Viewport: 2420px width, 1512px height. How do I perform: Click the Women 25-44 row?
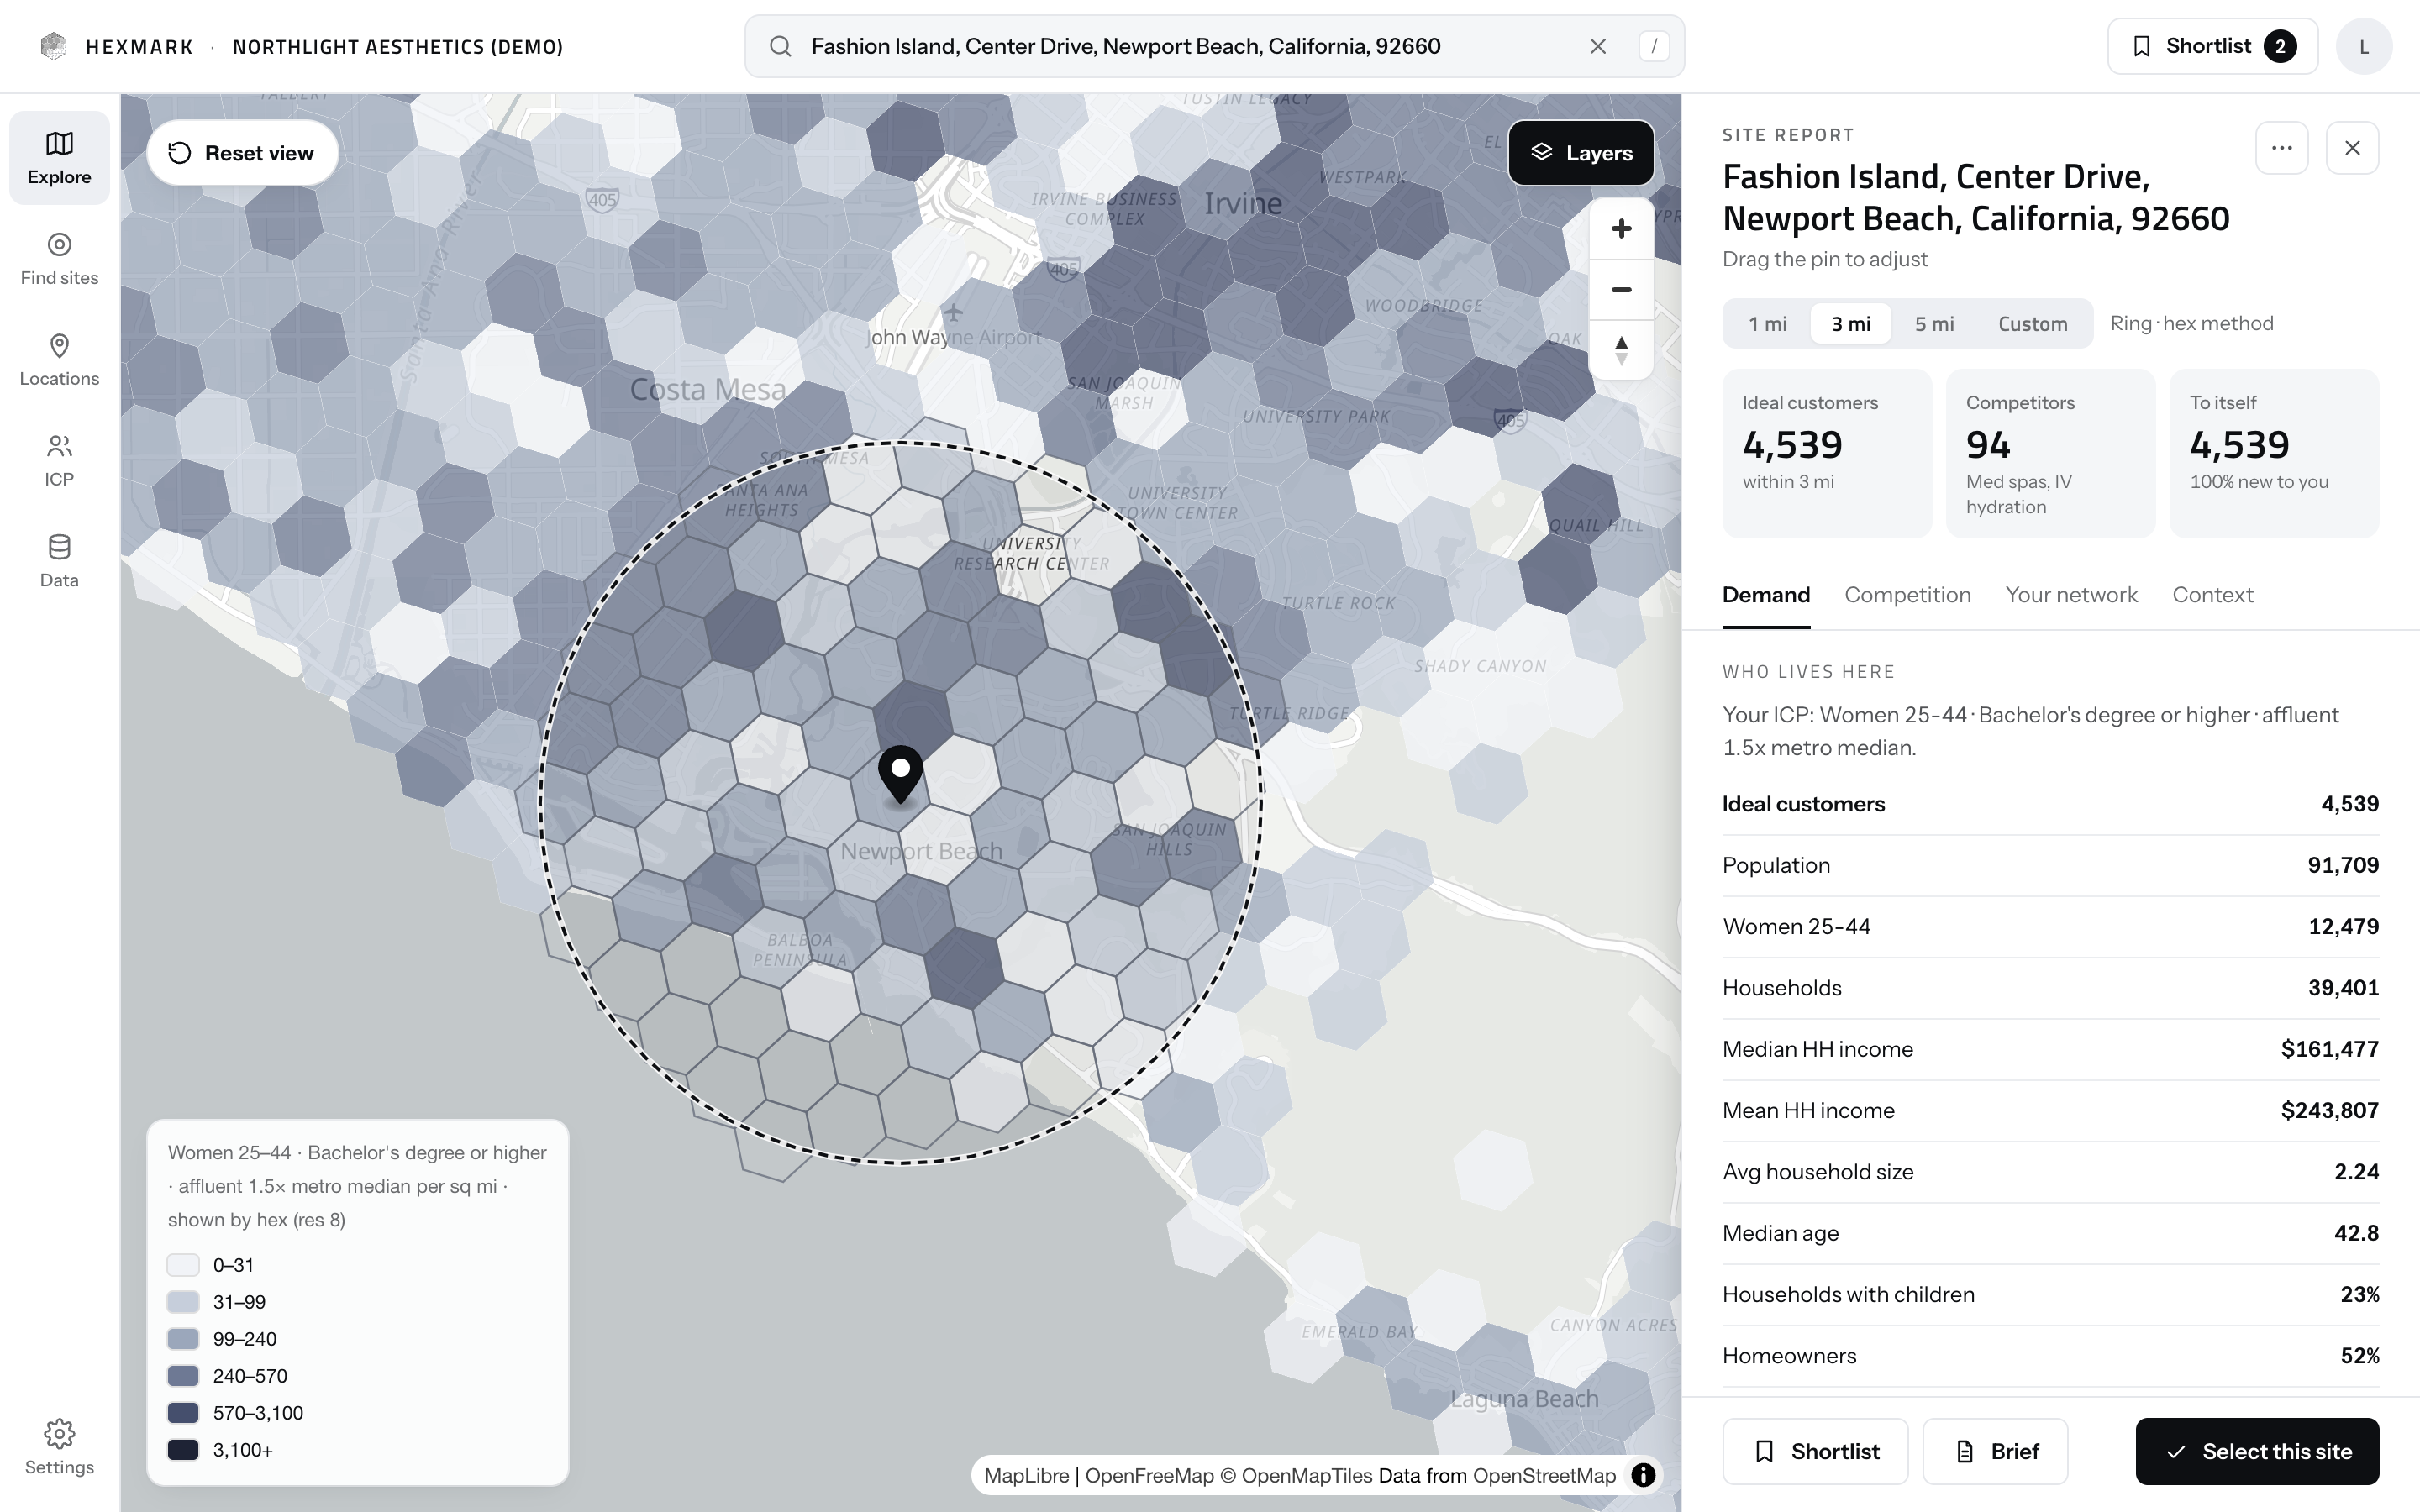pyautogui.click(x=2050, y=927)
